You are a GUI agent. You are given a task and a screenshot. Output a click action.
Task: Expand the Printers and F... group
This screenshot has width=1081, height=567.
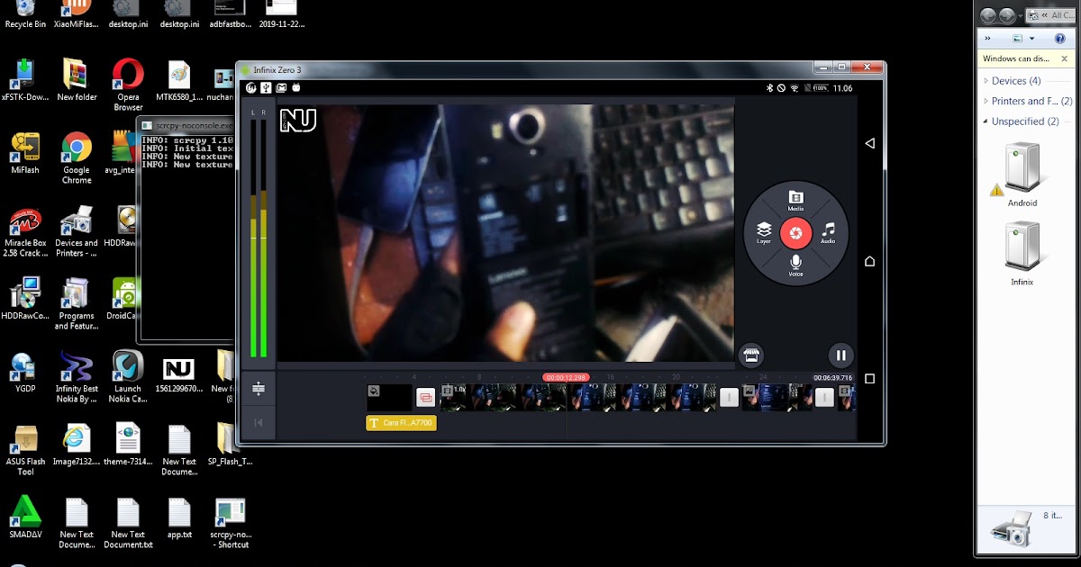[x=986, y=101]
